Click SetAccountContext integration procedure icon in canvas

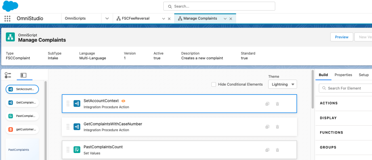pyautogui.click(x=77, y=104)
